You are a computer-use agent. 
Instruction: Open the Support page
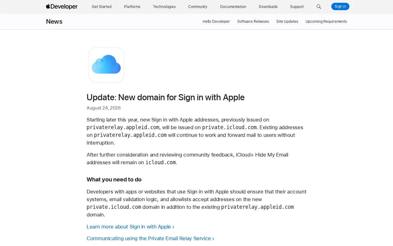point(297,7)
